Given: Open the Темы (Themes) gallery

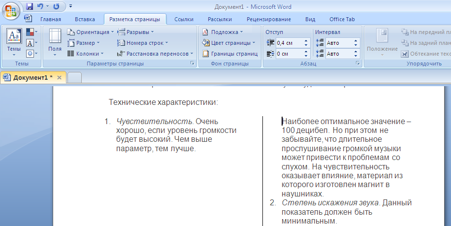Looking at the screenshot, I should pyautogui.click(x=13, y=42).
